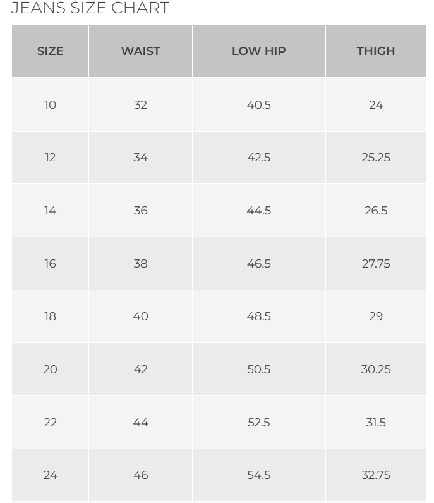Click thigh value 27.75
The height and width of the screenshot is (503, 434).
coord(375,263)
